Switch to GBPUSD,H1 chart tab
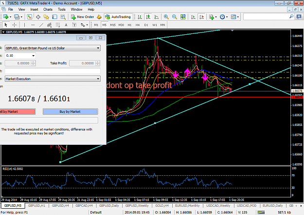This screenshot has height=215, width=304. pos(36,206)
